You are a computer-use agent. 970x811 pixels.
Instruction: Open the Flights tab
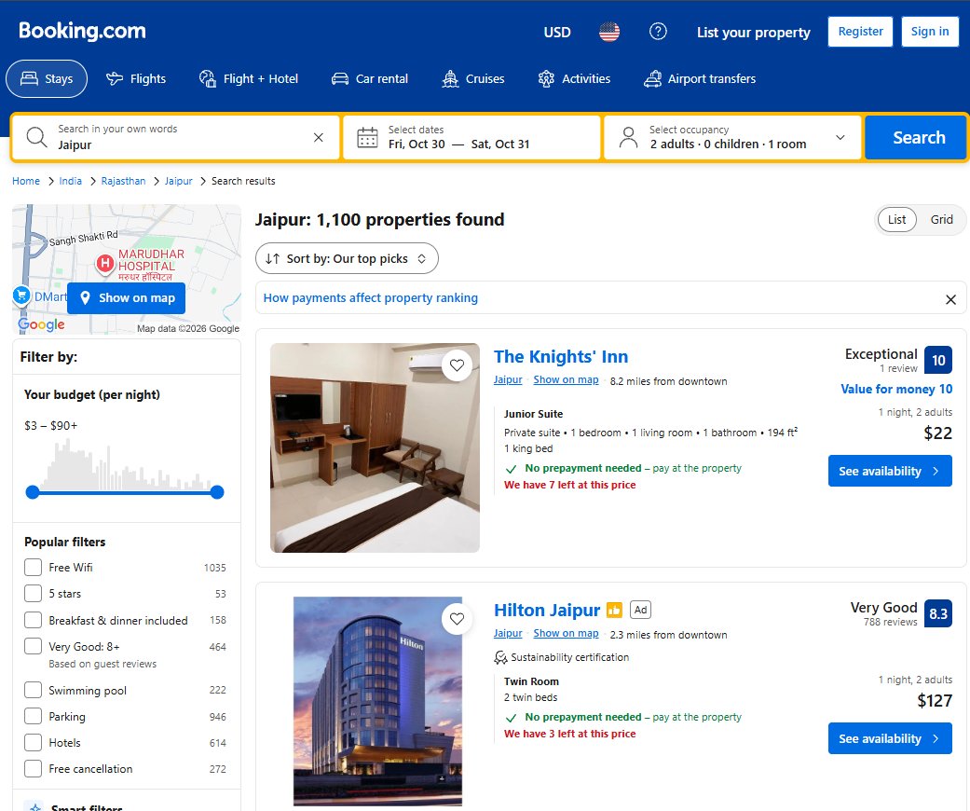pyautogui.click(x=136, y=78)
